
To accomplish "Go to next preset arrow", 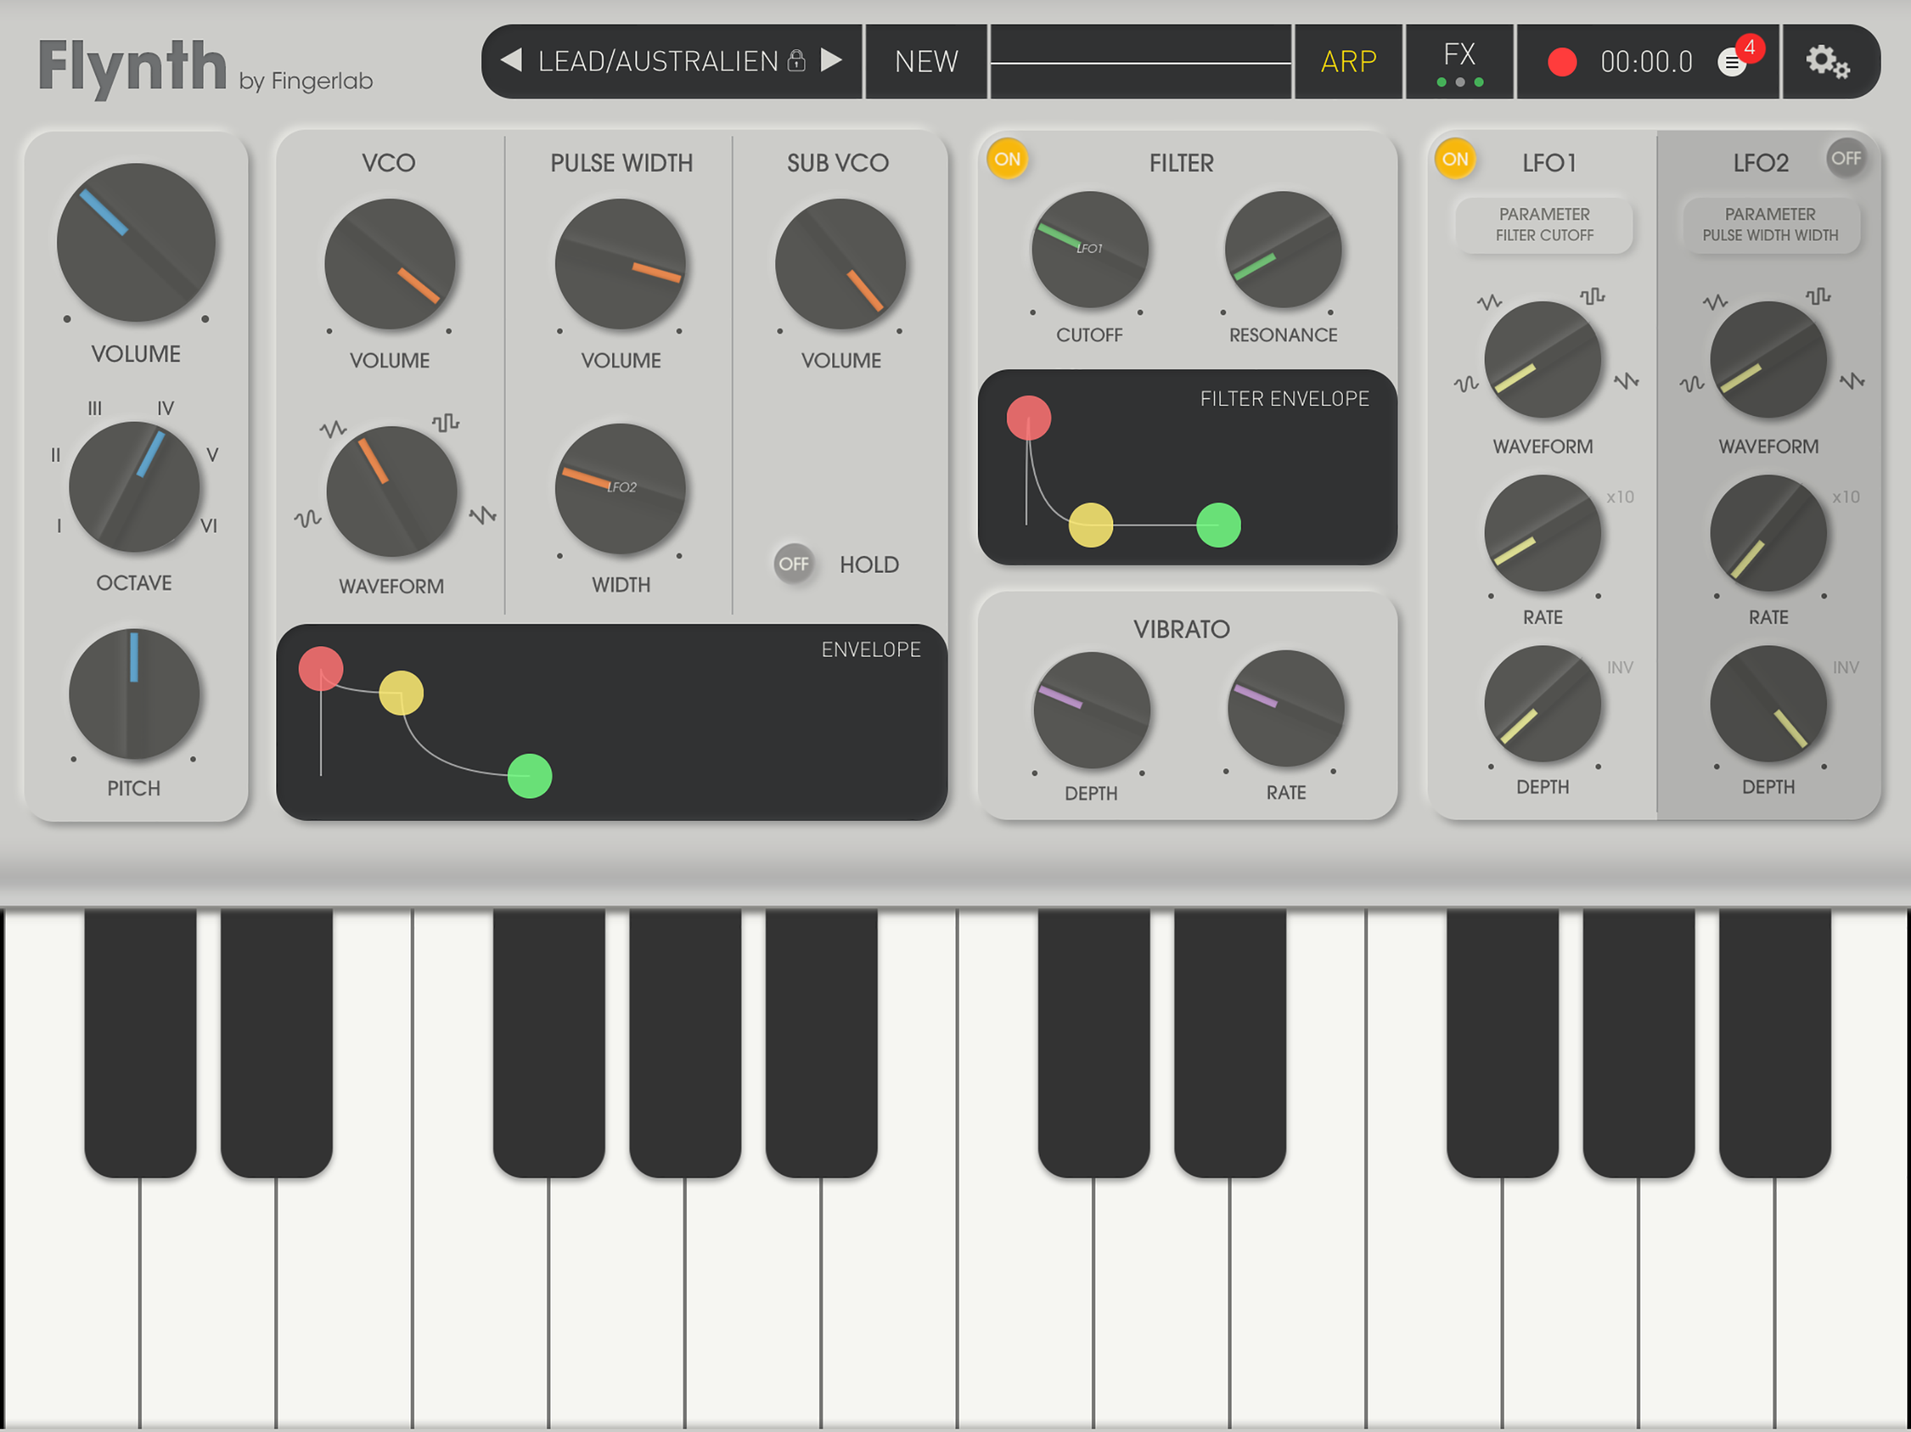I will tap(831, 60).
